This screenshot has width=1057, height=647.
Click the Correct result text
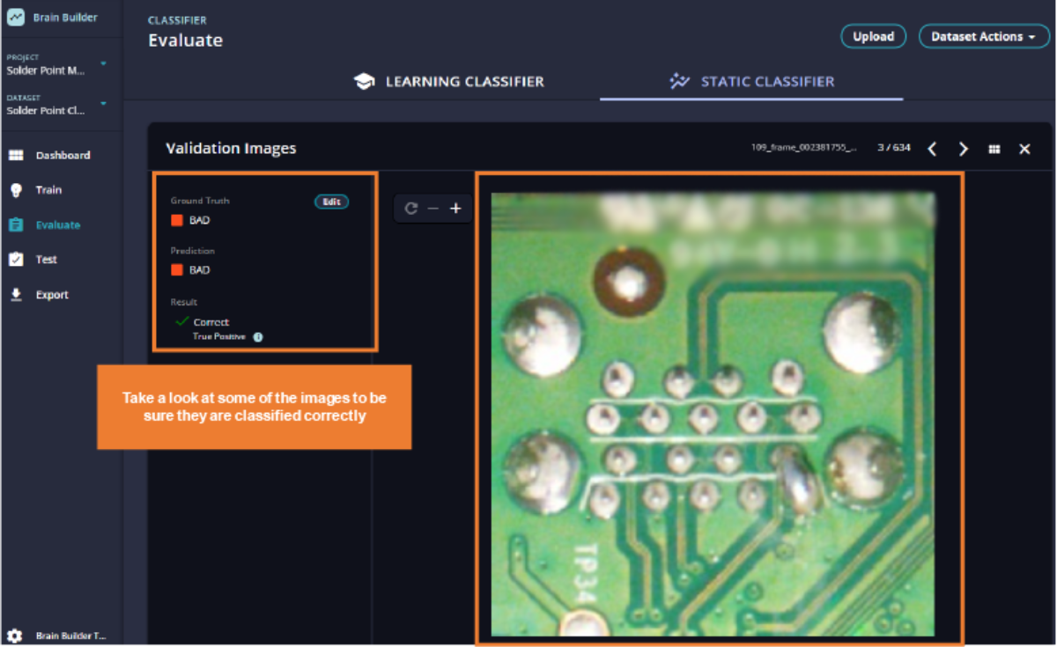(211, 322)
